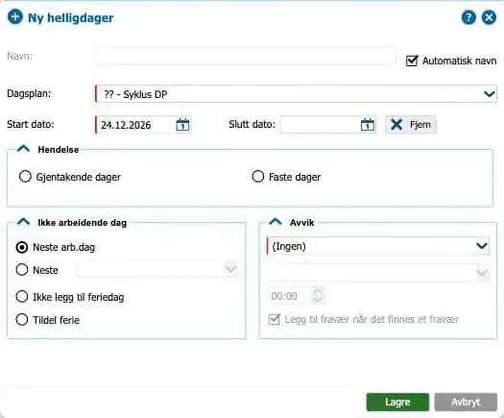504x418 pixels.
Task: Select Tildel ferie option
Action: click(x=22, y=320)
